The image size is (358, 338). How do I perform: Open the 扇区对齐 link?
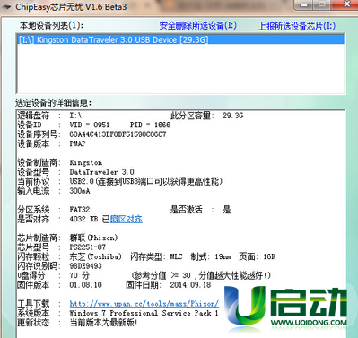[127, 219]
